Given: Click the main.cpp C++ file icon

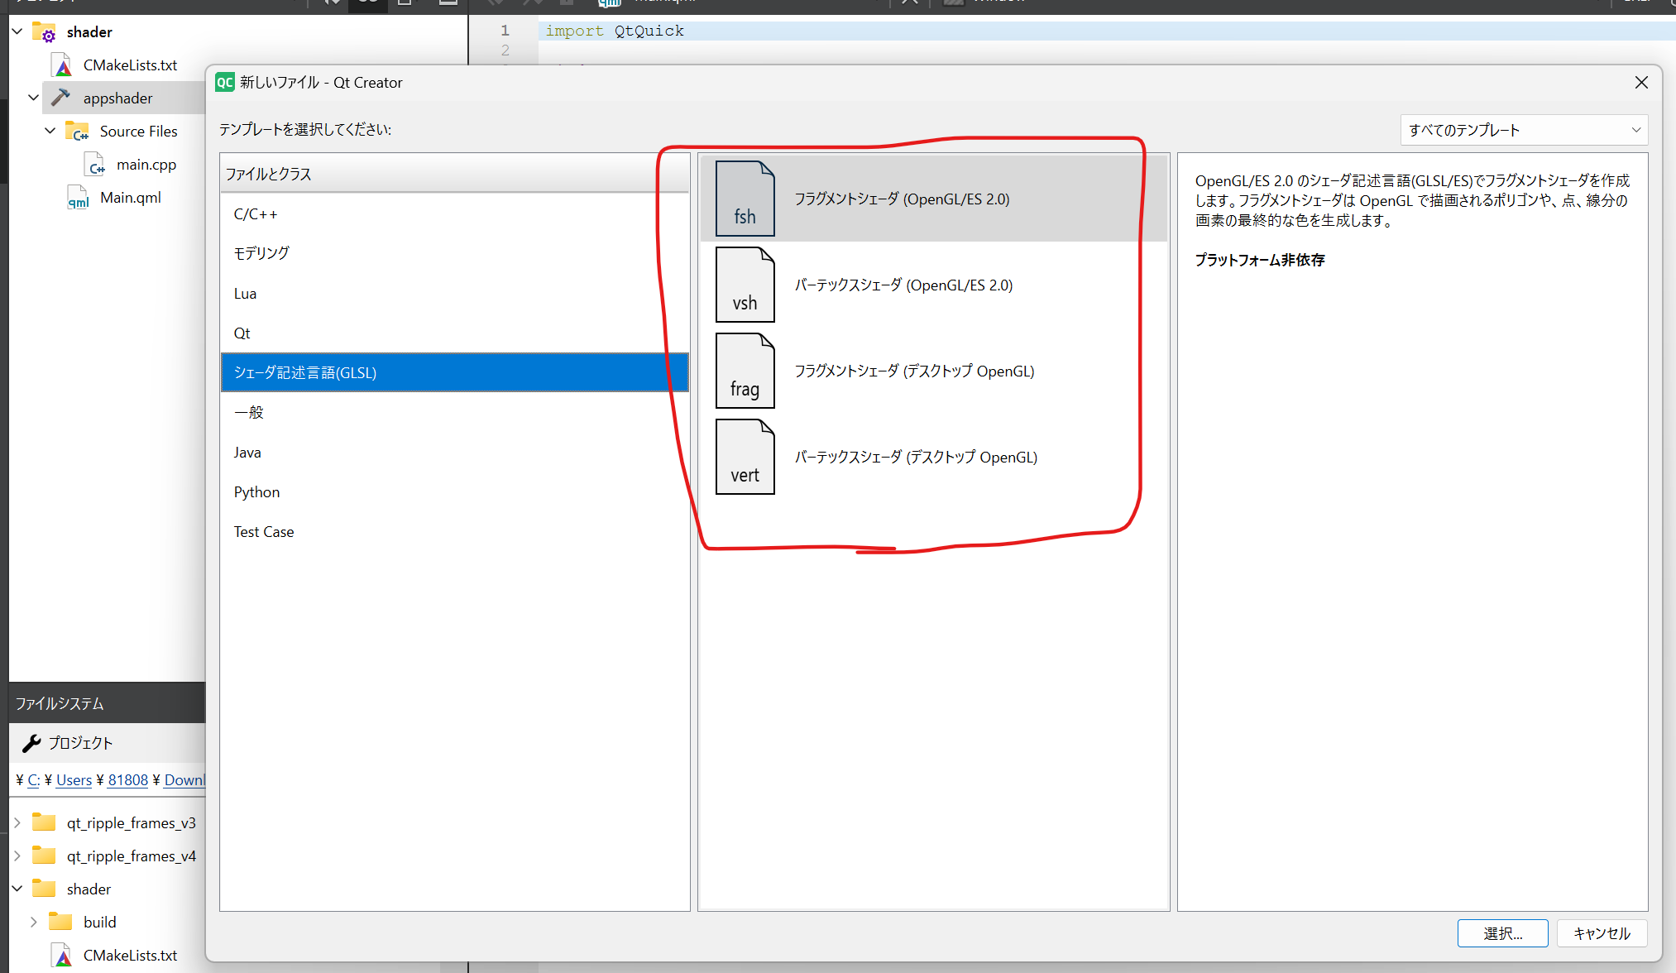Looking at the screenshot, I should [95, 165].
